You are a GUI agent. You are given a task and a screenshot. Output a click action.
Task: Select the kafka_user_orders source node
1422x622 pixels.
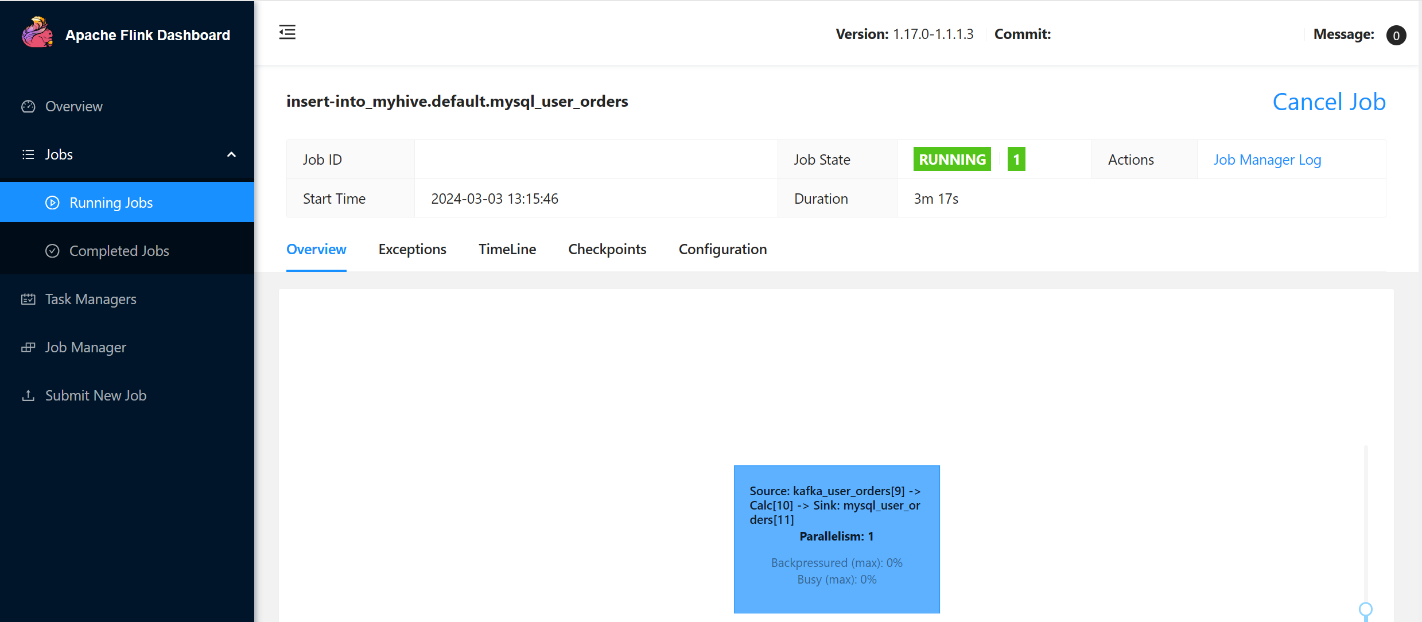837,539
